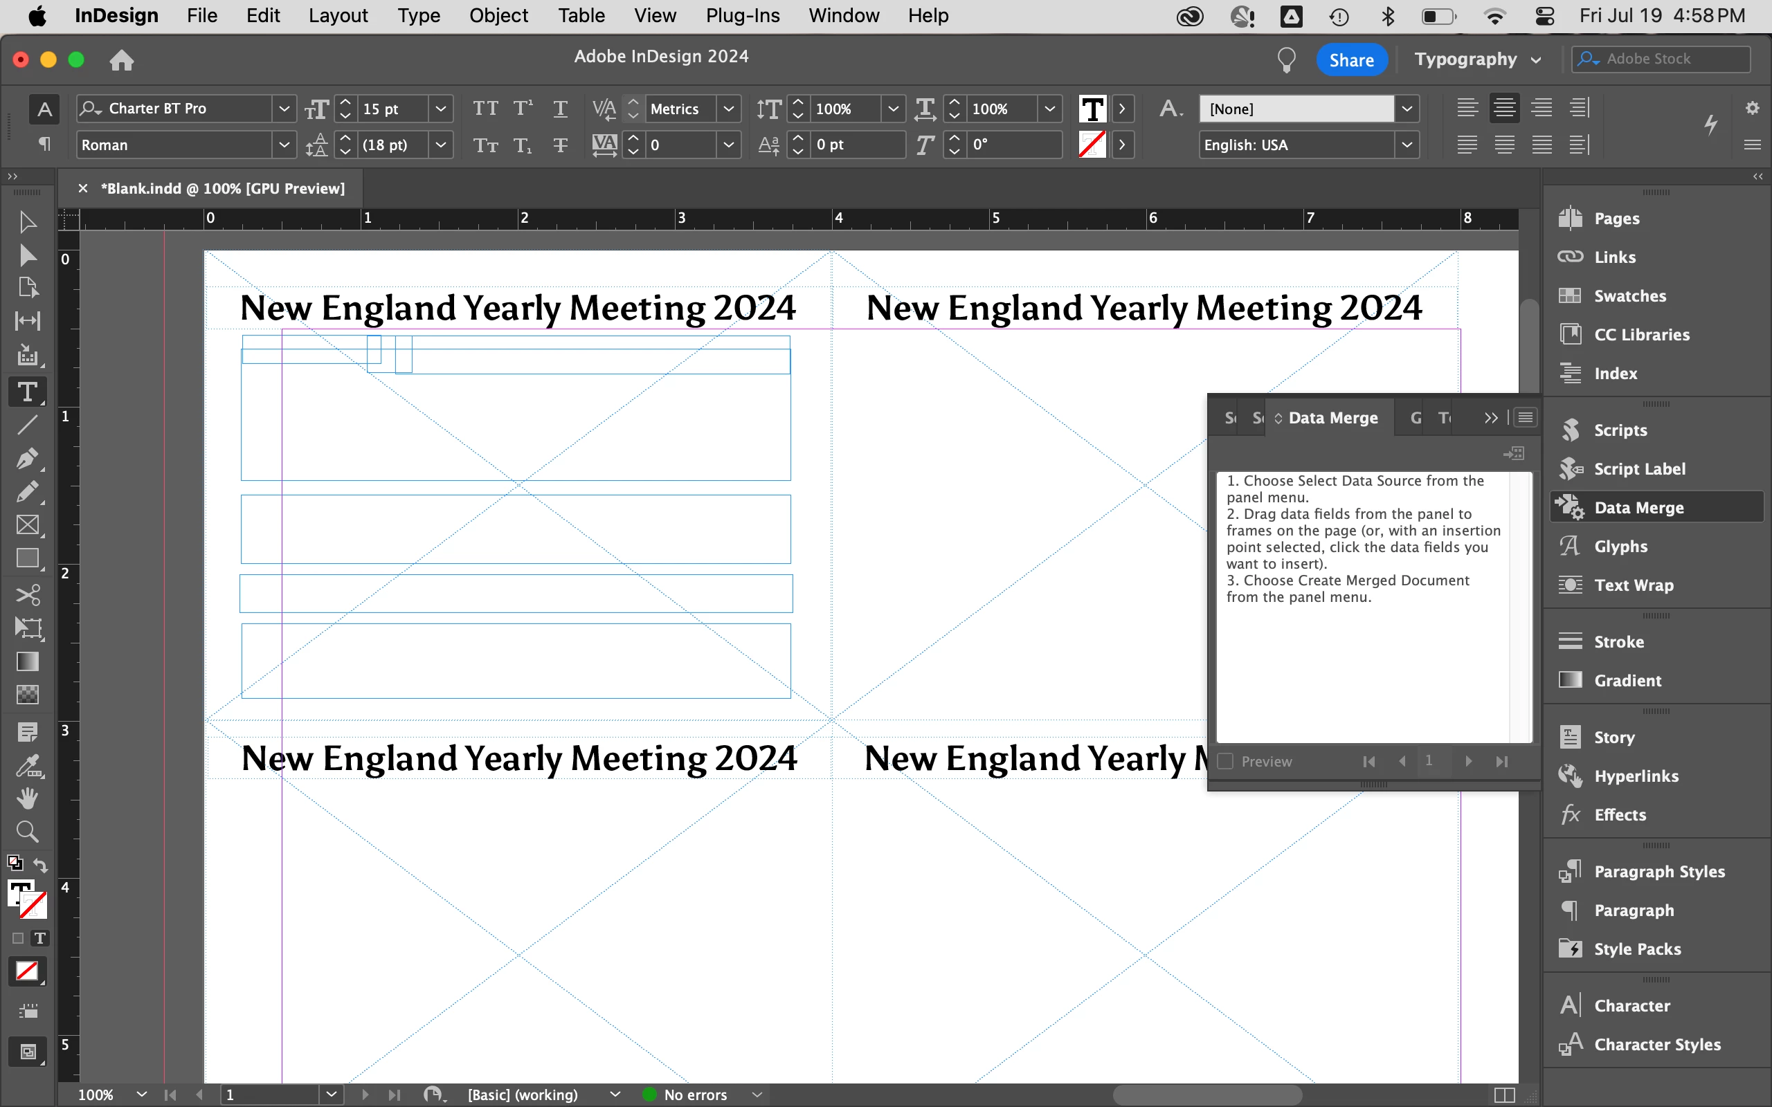Select the Pen tool
The width and height of the screenshot is (1772, 1107).
[27, 459]
